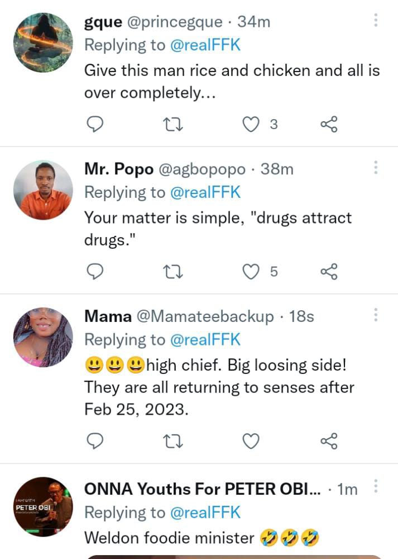Reply to Mr. Popo's drugs tweet

click(96, 272)
